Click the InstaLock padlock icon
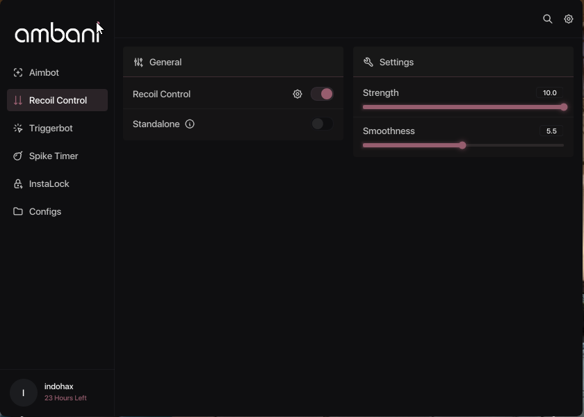This screenshot has height=417, width=584. click(x=18, y=184)
